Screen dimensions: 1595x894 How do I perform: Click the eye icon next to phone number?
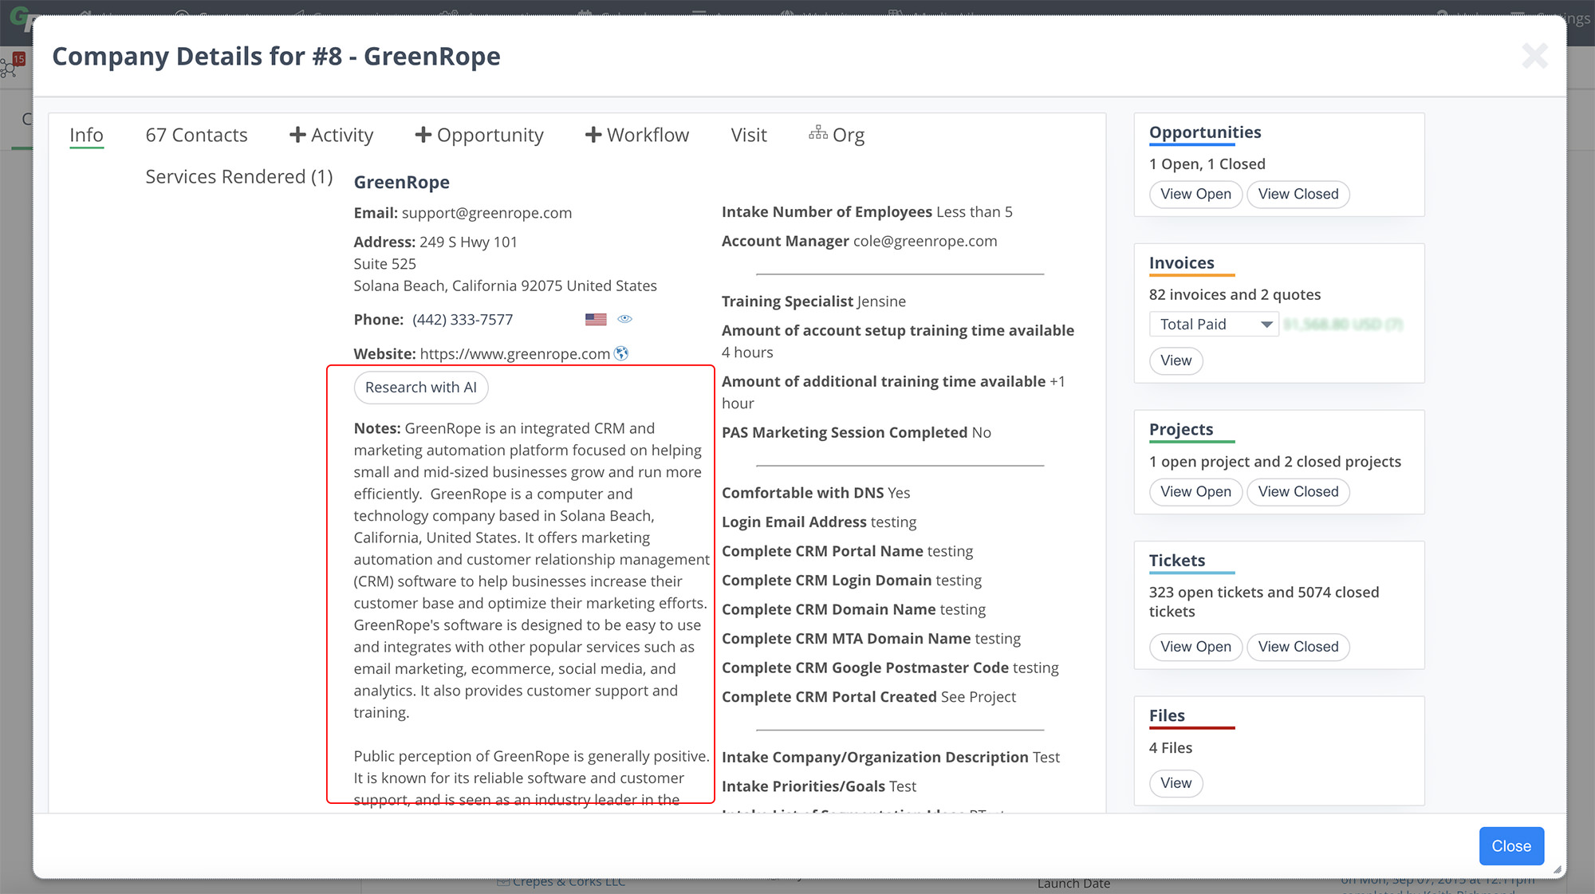click(624, 319)
